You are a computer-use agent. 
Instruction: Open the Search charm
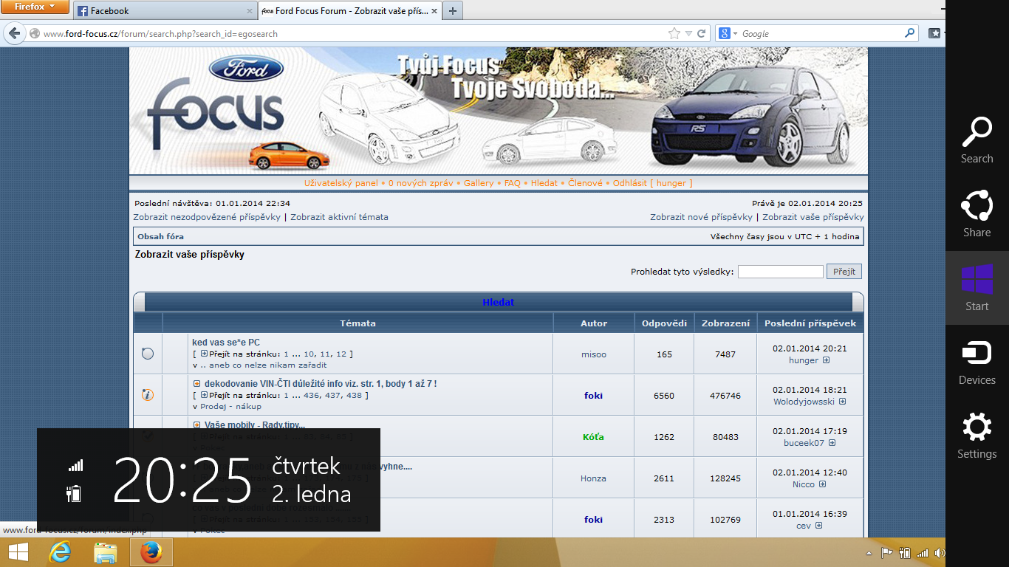click(976, 140)
